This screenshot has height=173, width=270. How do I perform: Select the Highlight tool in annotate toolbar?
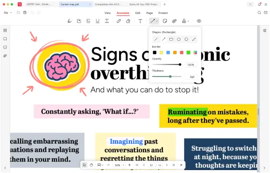[x=69, y=21]
